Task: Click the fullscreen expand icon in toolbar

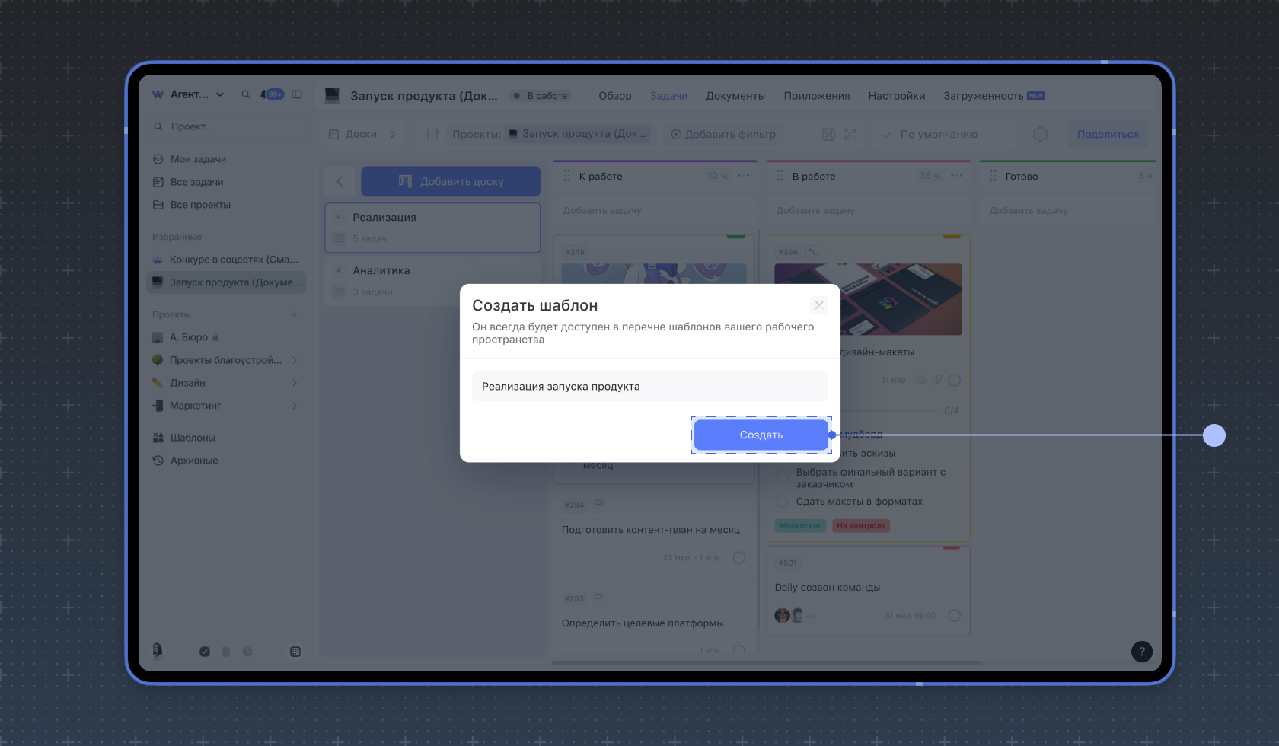Action: pyautogui.click(x=850, y=135)
